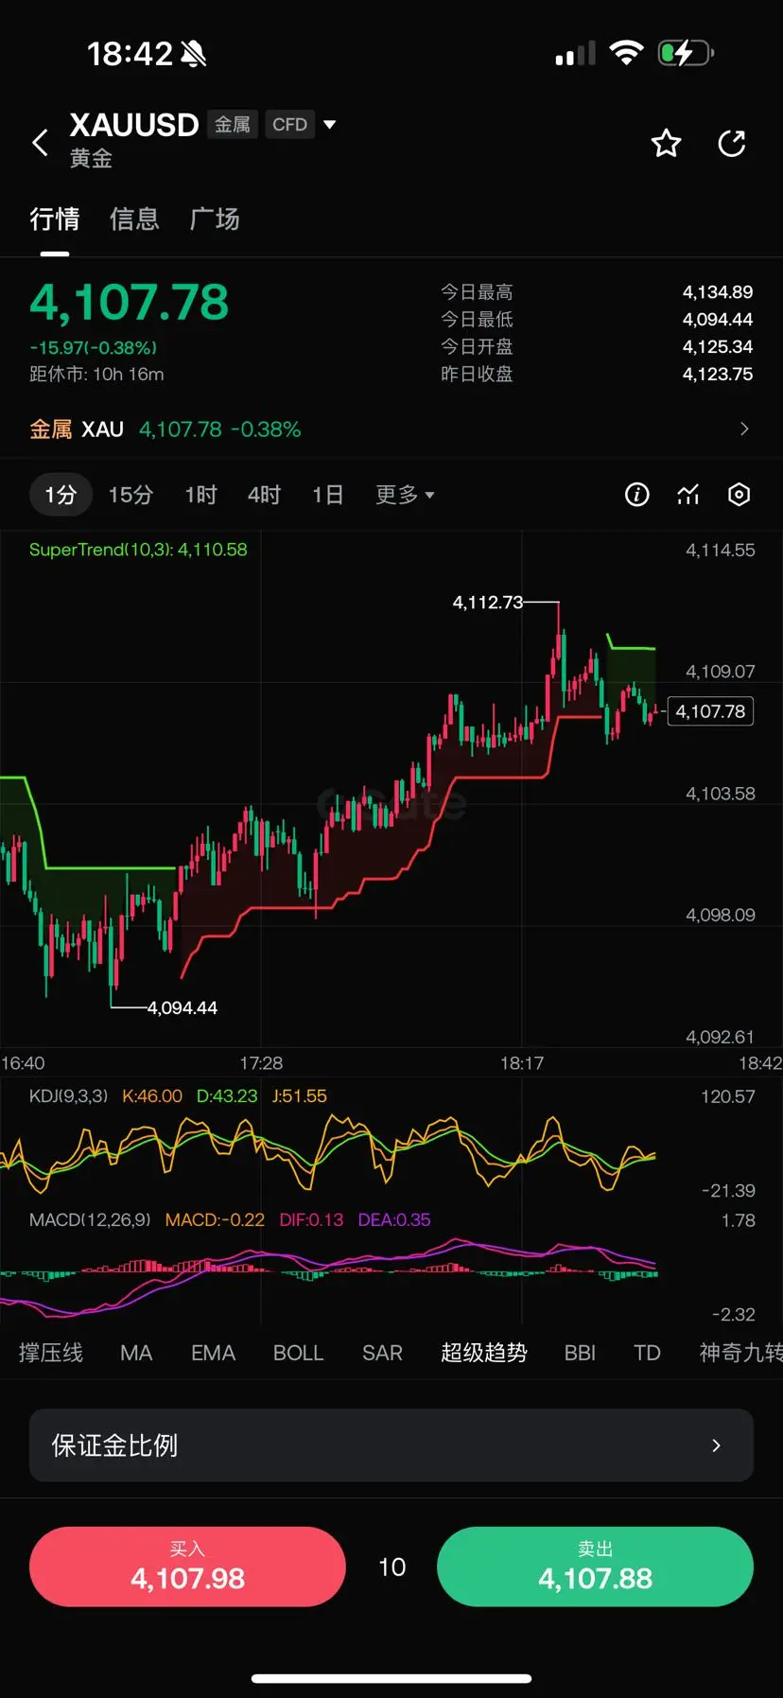Screen dimensions: 783x1698
Task: Add XAUUSD to favorites with star icon
Action: (667, 143)
